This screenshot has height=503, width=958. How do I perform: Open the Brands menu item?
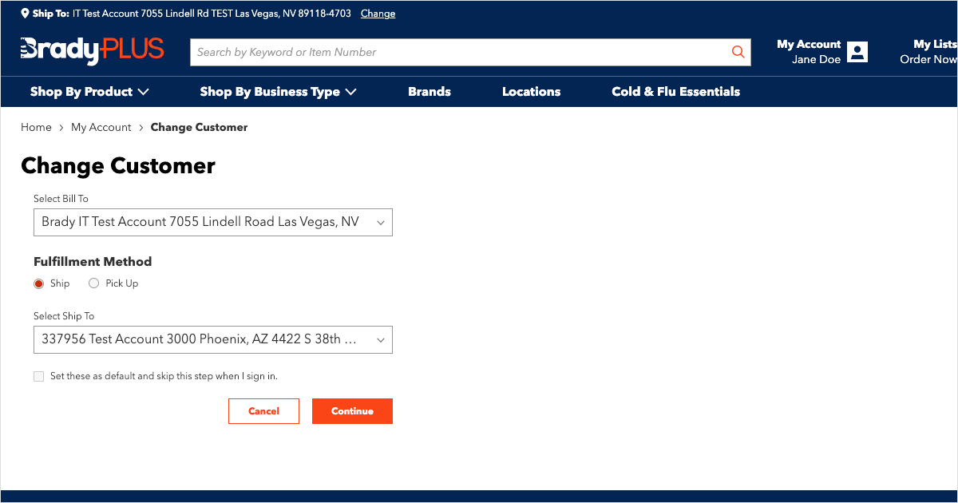click(x=430, y=92)
